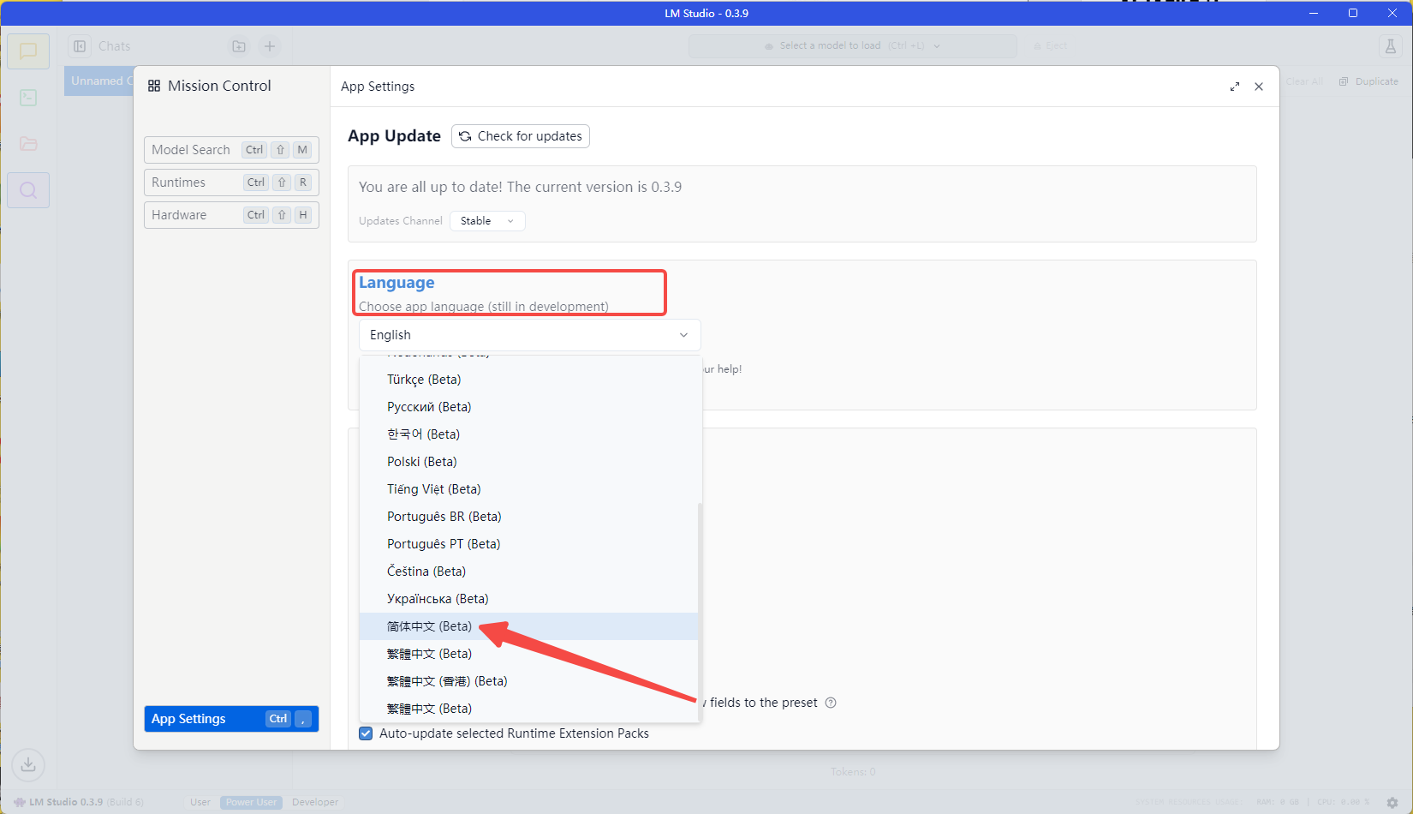Open the Developer terminal sidebar icon

pos(28,98)
